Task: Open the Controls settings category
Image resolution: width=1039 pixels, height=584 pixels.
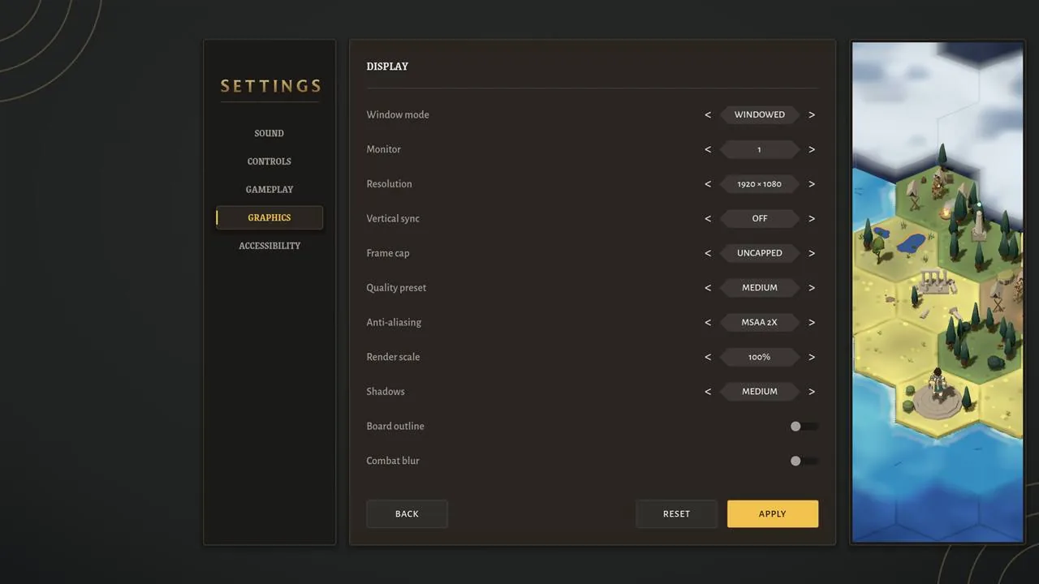Action: pyautogui.click(x=269, y=161)
